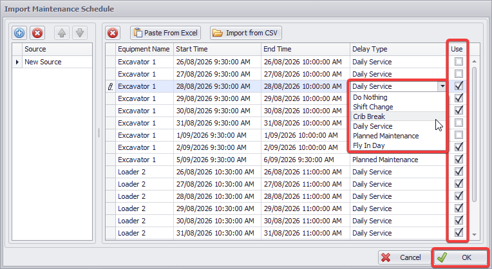Sort by Start Time column header
Viewport: 492px width, 269px height.
tap(217, 49)
